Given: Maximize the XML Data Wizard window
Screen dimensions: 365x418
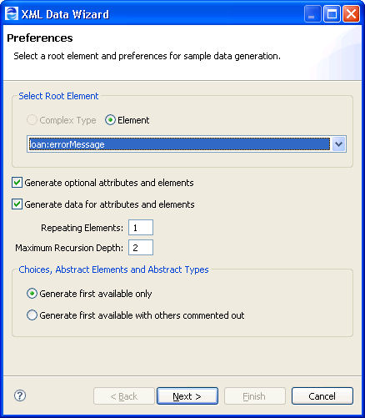Looking at the screenshot, I should tap(332, 14).
